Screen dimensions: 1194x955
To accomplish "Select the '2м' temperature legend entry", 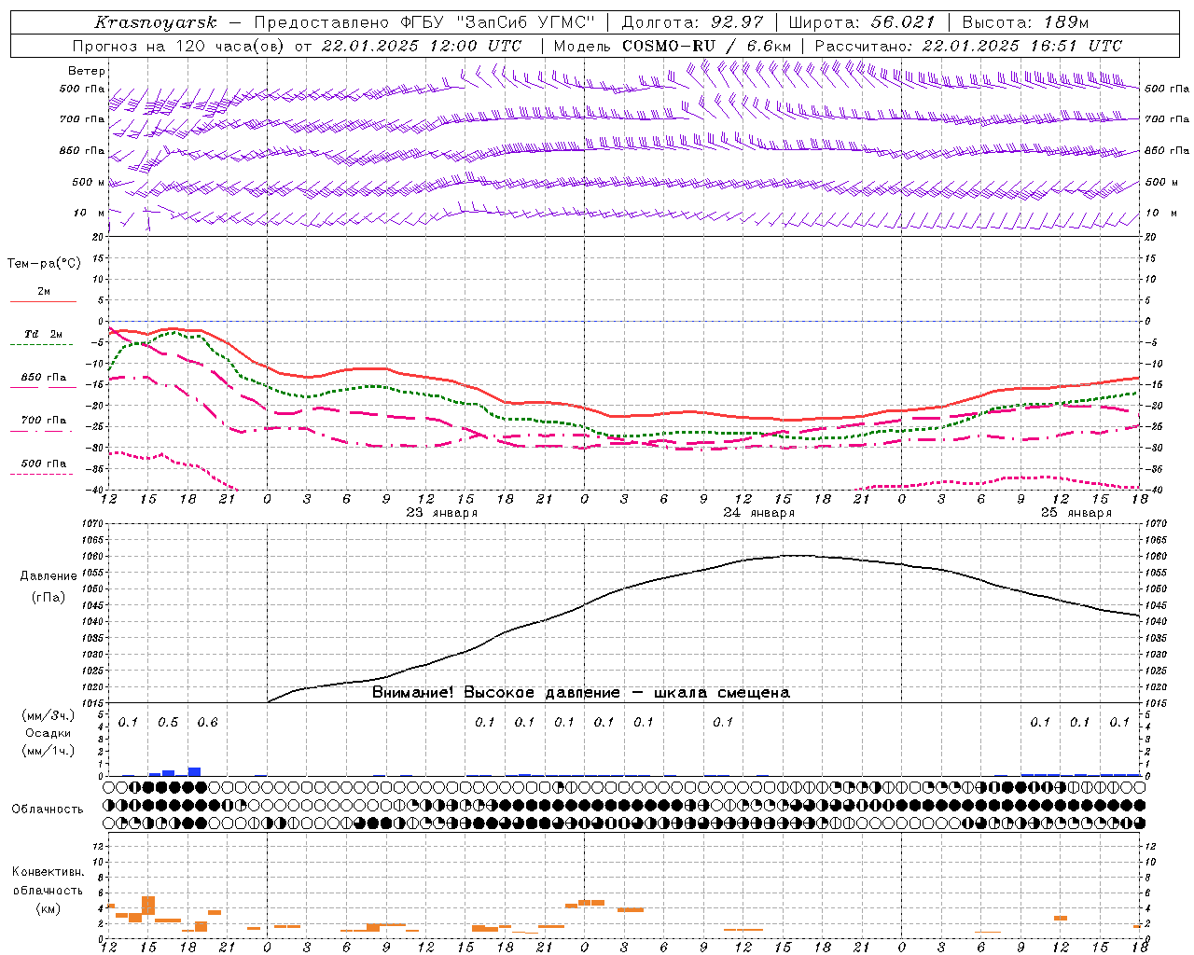I will tap(44, 292).
